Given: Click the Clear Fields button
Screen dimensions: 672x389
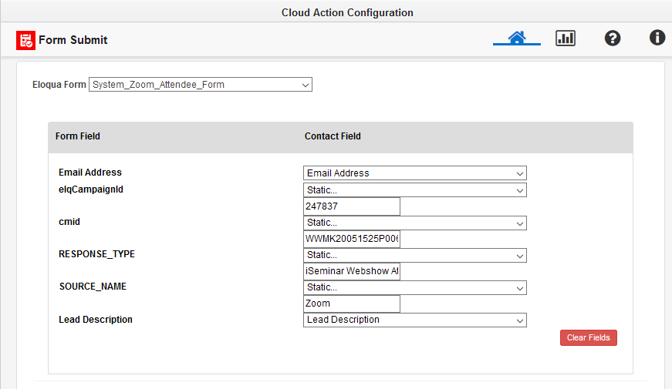Looking at the screenshot, I should pos(588,337).
